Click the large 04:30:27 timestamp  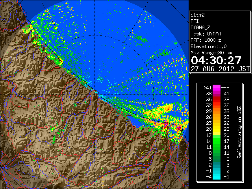point(216,60)
